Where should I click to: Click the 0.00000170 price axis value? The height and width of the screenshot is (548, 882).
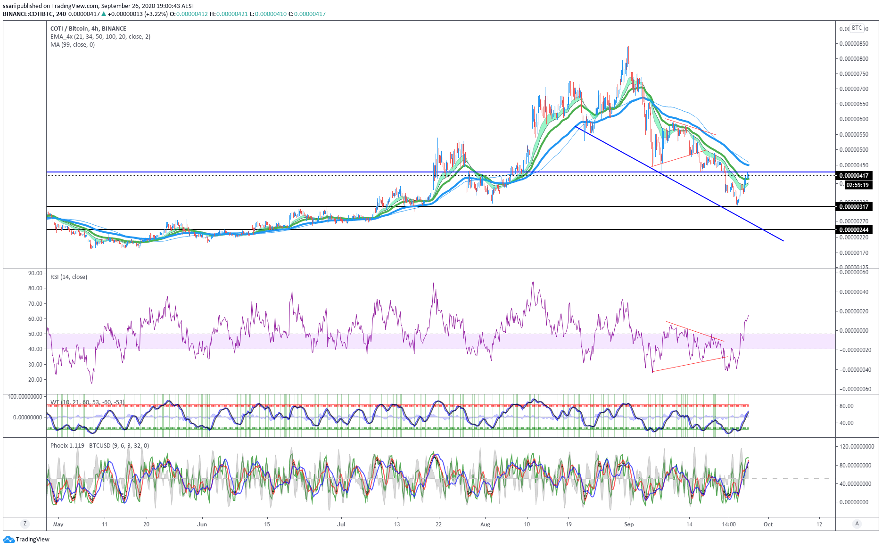(854, 253)
